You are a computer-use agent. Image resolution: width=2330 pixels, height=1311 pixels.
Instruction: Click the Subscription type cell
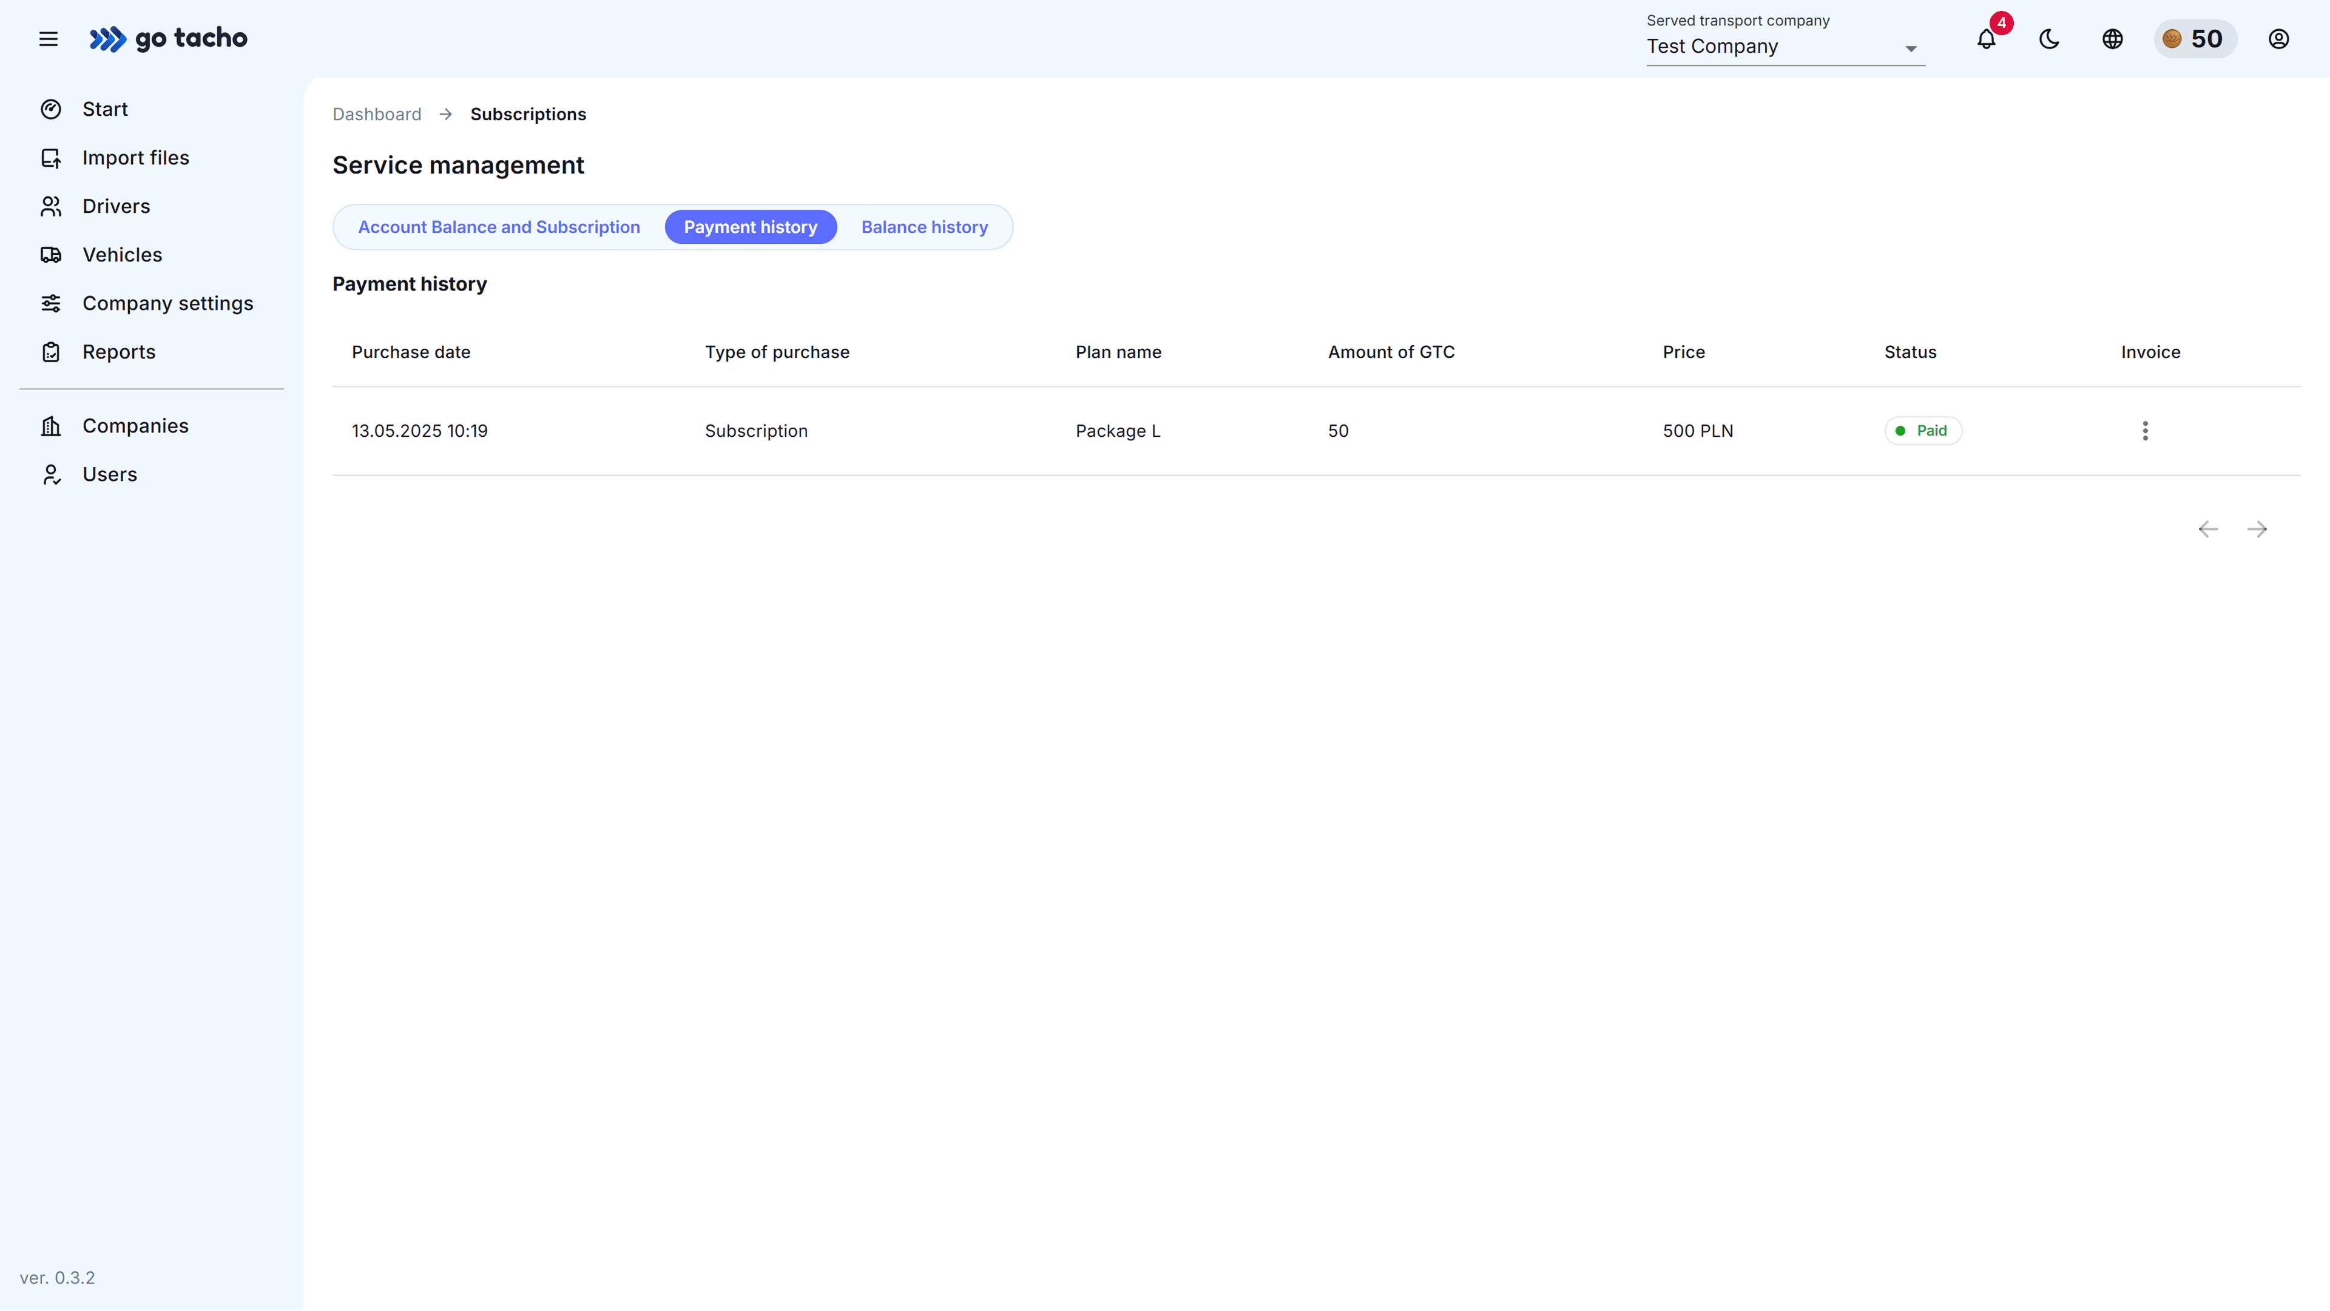click(x=757, y=431)
